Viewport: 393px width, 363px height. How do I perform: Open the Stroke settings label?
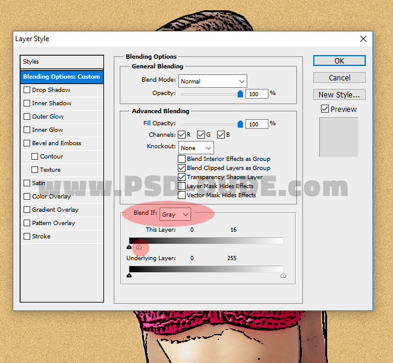coord(41,236)
